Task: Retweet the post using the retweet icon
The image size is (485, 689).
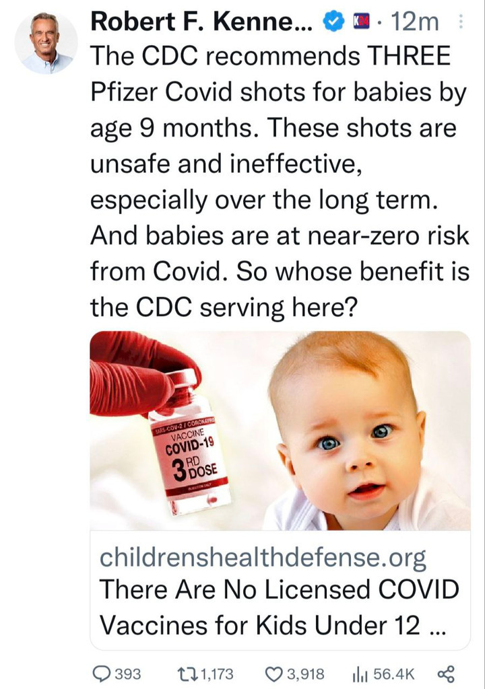Action: [186, 674]
